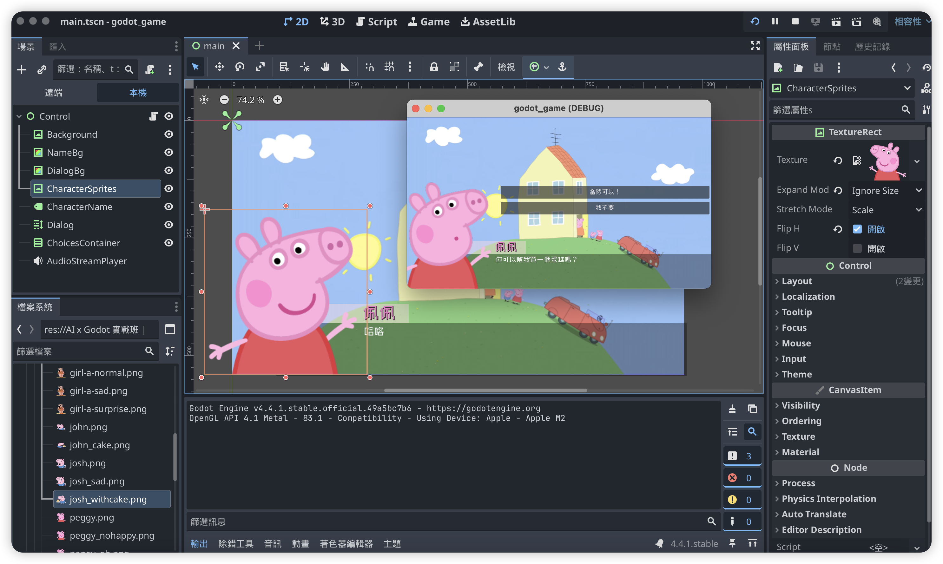Image resolution: width=943 pixels, height=564 pixels.
Task: Open the Animation bottom panel
Action: point(300,543)
